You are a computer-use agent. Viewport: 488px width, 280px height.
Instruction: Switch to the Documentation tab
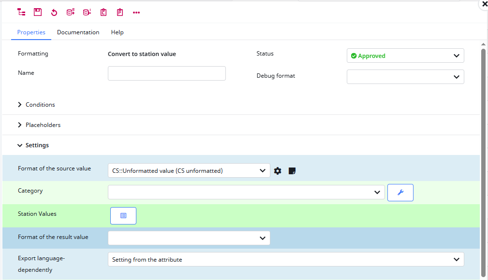[x=78, y=32]
